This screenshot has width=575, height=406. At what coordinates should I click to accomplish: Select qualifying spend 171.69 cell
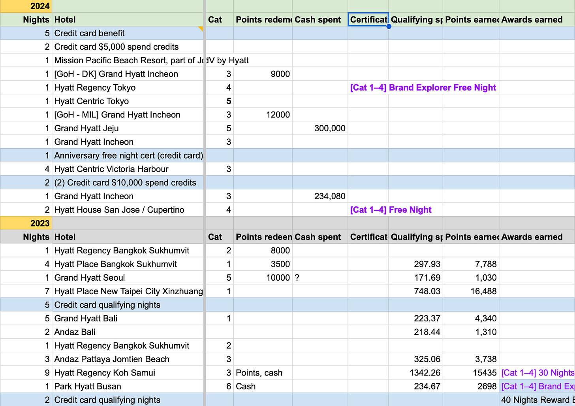(416, 278)
